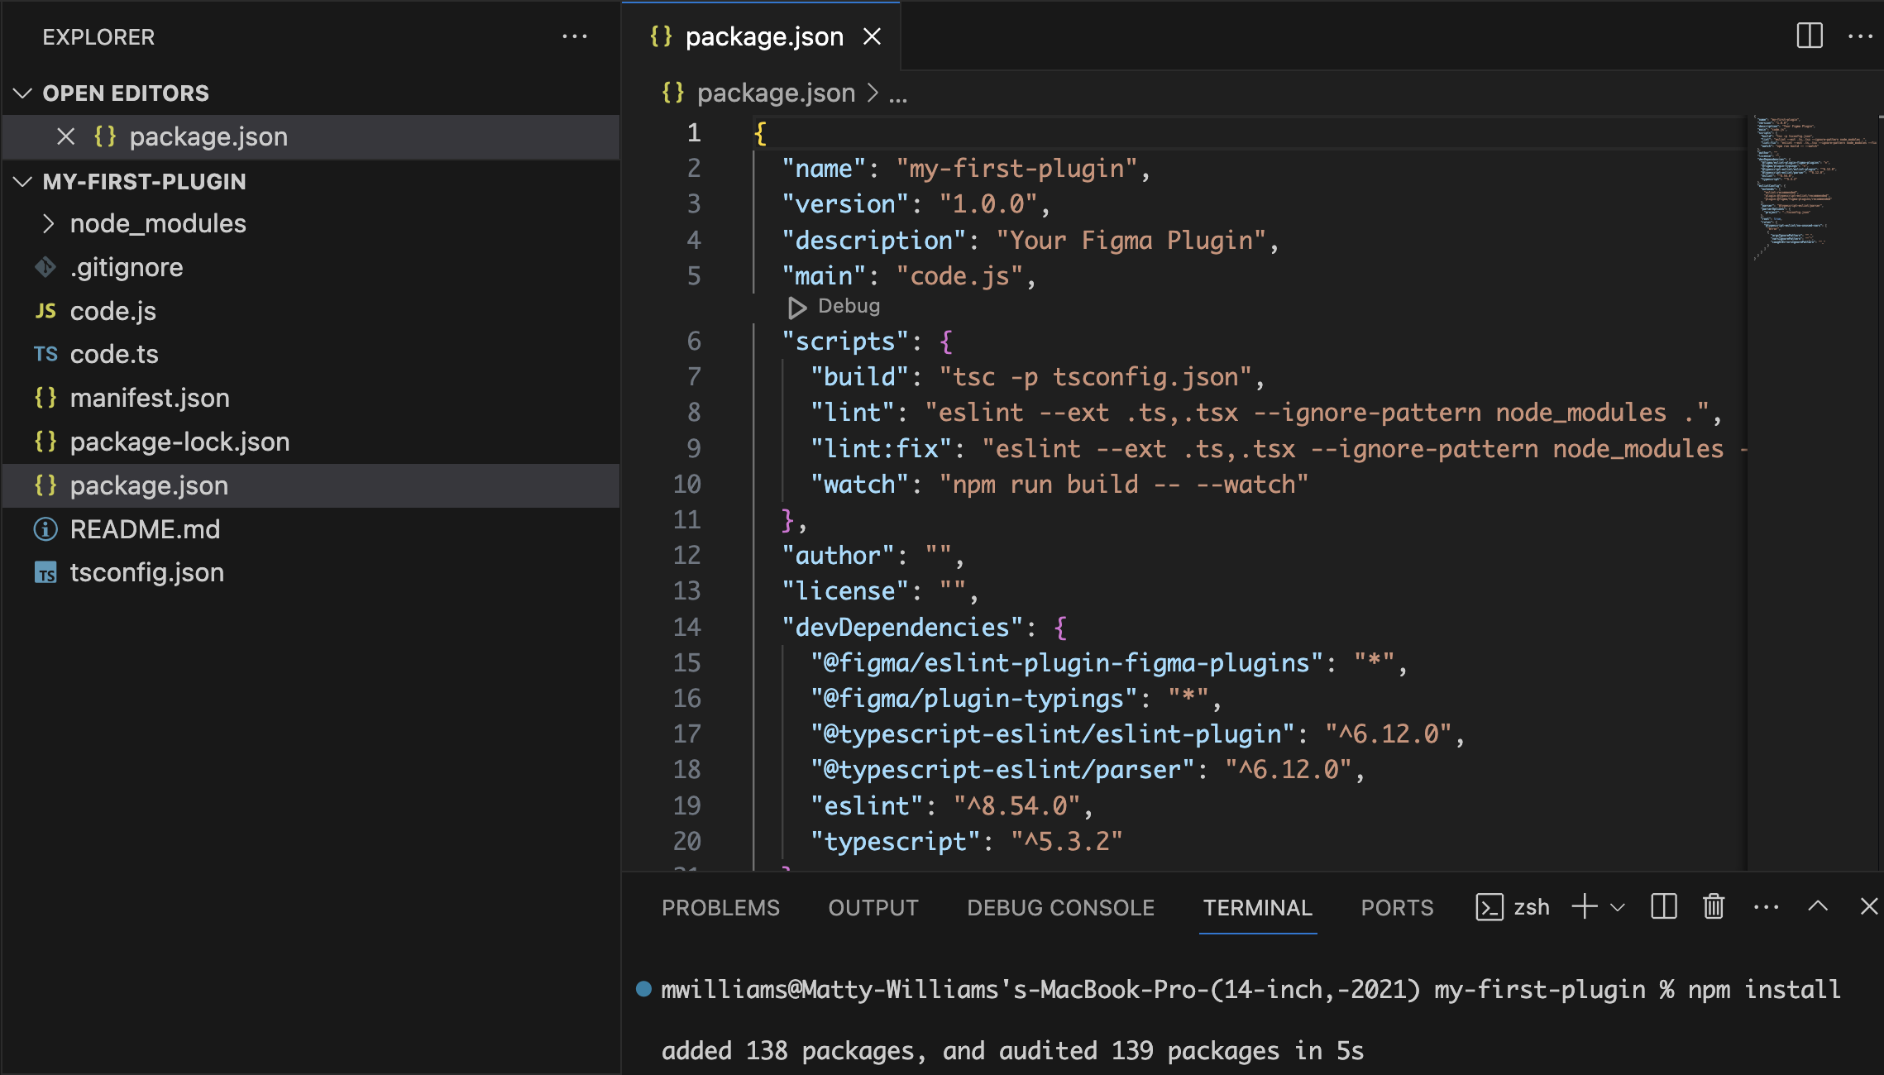The image size is (1884, 1075).
Task: Click the npm install command in terminal
Action: tap(1764, 990)
